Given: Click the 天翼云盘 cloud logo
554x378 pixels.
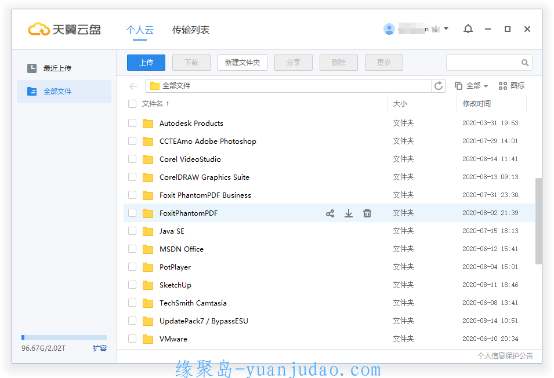Looking at the screenshot, I should [38, 30].
